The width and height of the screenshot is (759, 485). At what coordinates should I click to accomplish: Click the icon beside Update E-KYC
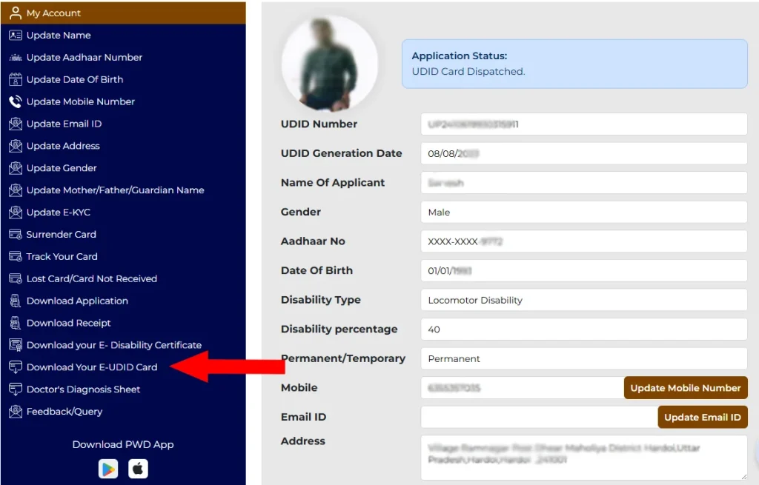tap(16, 213)
